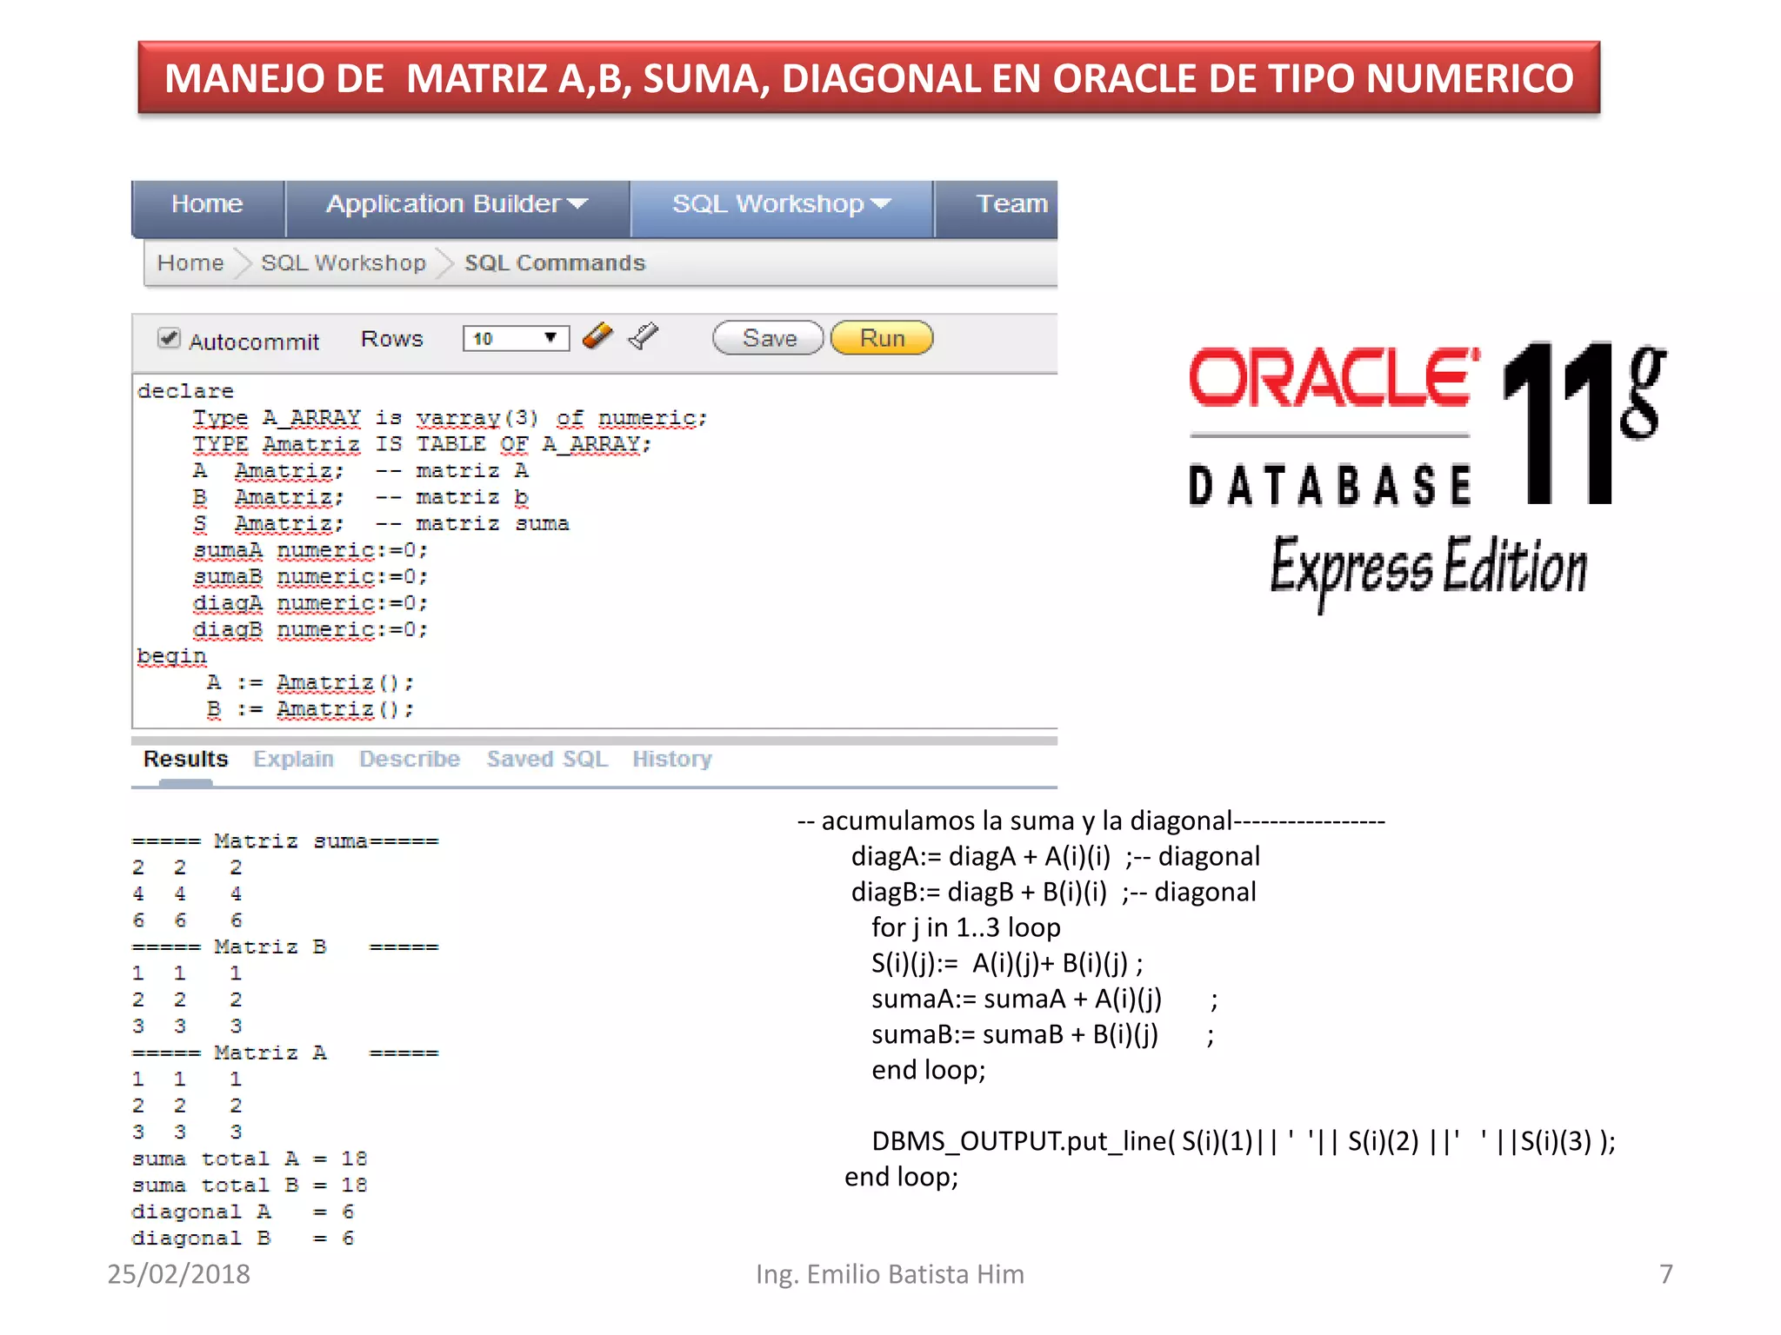This screenshot has height=1335, width=1781.
Task: Expand the SQL Workshop menu arrow
Action: click(x=880, y=204)
